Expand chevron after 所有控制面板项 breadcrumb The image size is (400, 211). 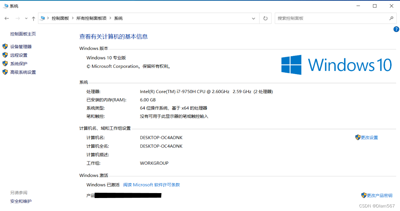point(110,18)
